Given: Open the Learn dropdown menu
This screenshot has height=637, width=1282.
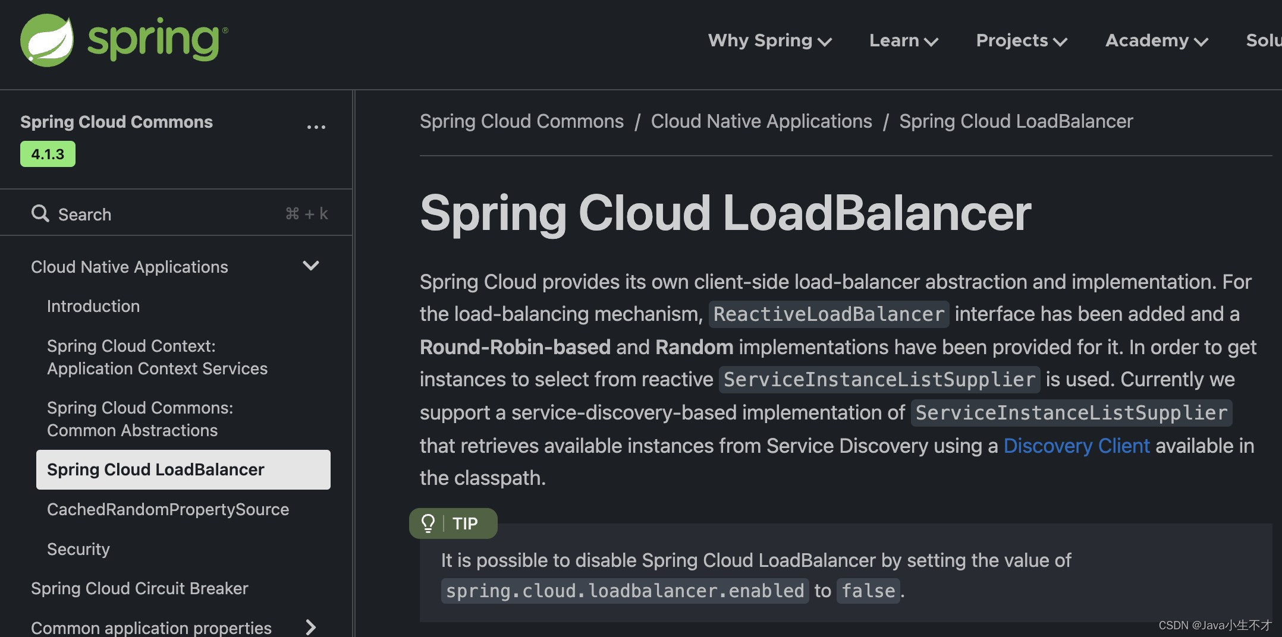Looking at the screenshot, I should [x=903, y=40].
